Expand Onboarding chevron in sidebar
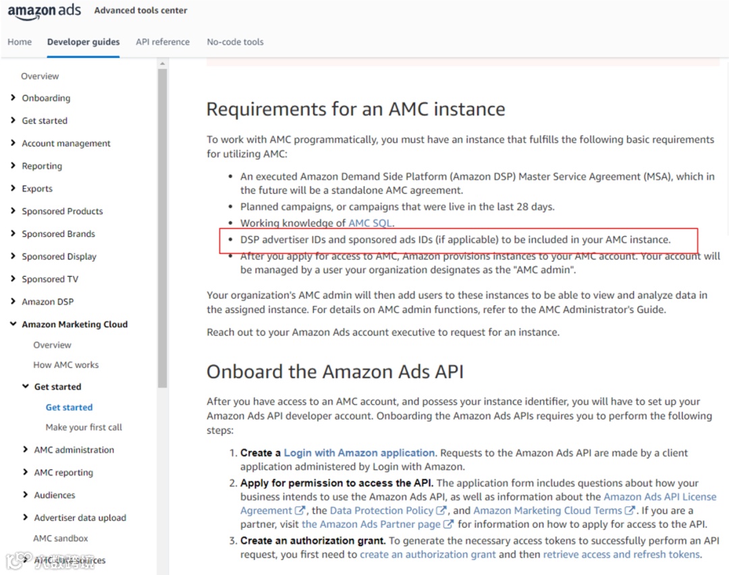Image resolution: width=729 pixels, height=575 pixels. [13, 98]
